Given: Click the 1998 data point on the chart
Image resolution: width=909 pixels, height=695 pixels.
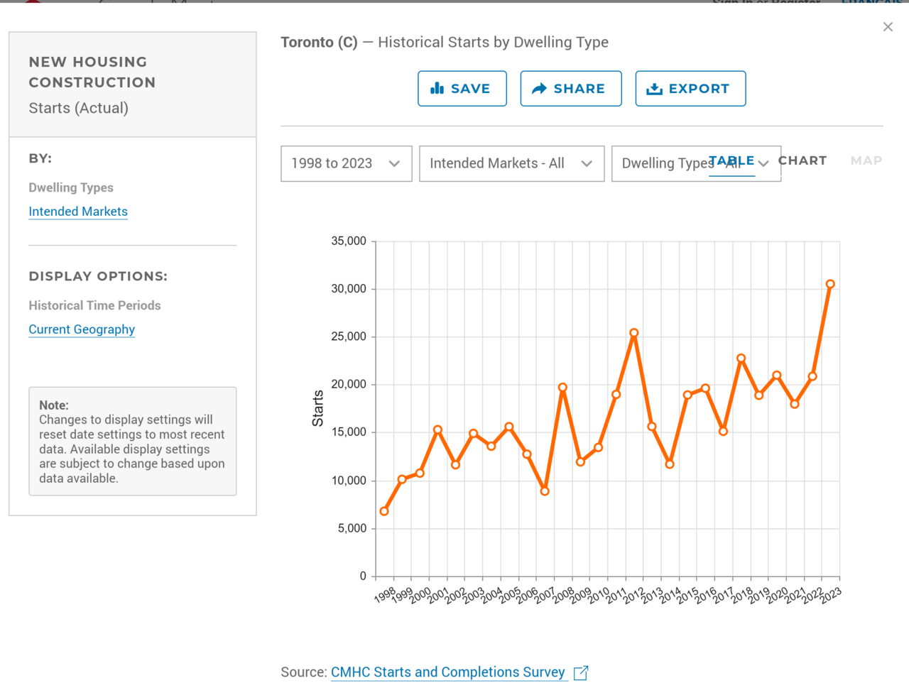Looking at the screenshot, I should click(384, 511).
